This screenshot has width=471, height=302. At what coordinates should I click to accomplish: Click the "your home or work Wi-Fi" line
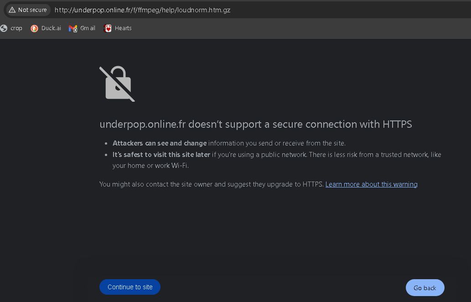[x=150, y=166]
